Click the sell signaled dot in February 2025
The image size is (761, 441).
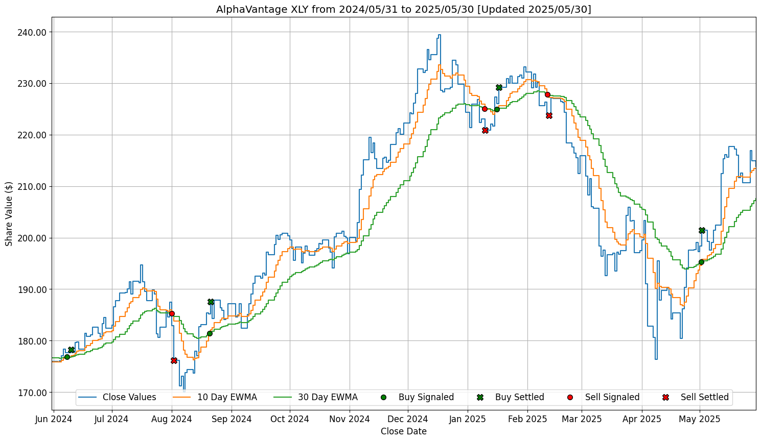[x=547, y=94]
